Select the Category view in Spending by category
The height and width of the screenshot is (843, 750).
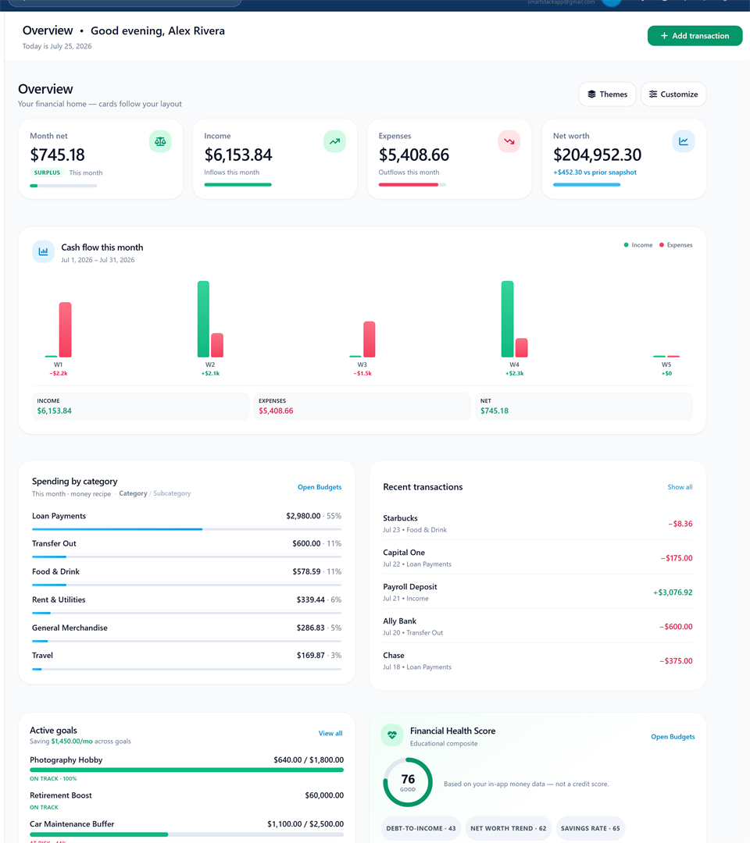point(133,493)
